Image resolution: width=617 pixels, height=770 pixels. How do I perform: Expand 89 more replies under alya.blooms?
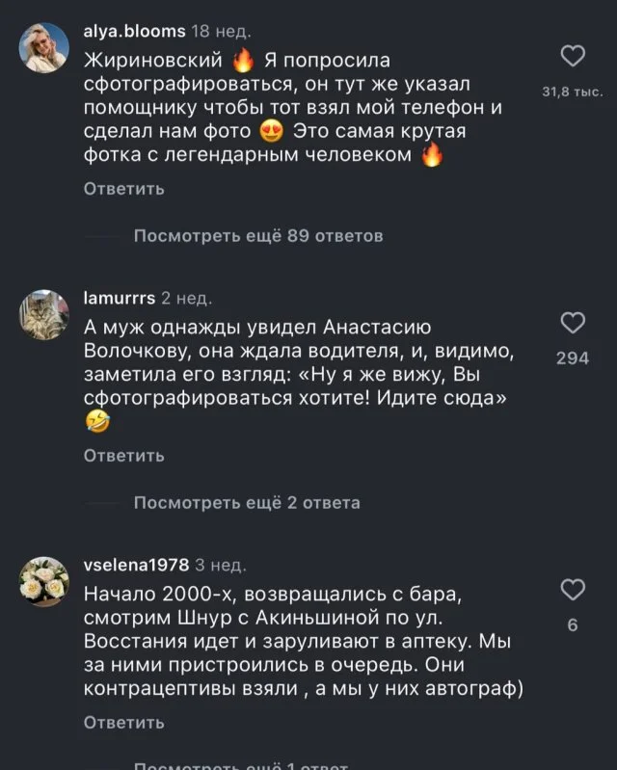(257, 236)
